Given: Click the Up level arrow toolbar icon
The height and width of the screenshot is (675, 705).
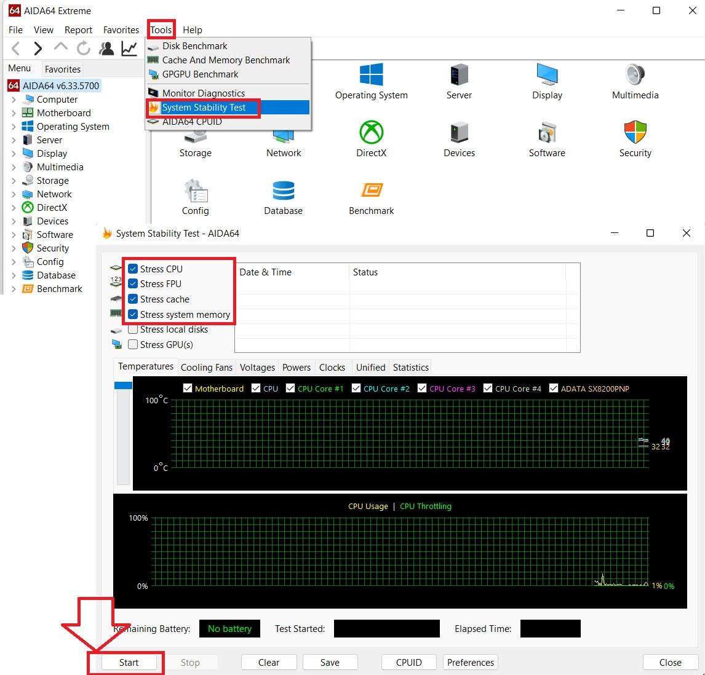Looking at the screenshot, I should 61,47.
